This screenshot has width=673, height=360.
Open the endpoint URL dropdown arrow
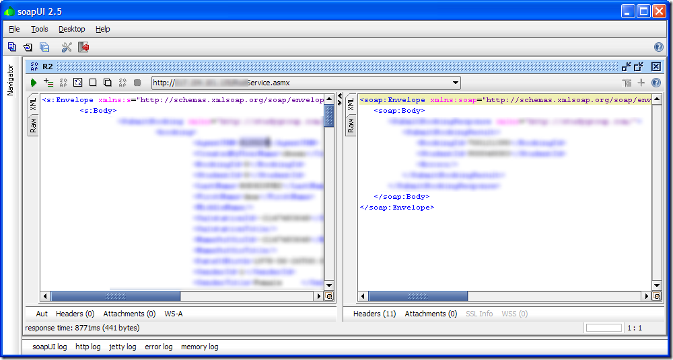(x=456, y=83)
